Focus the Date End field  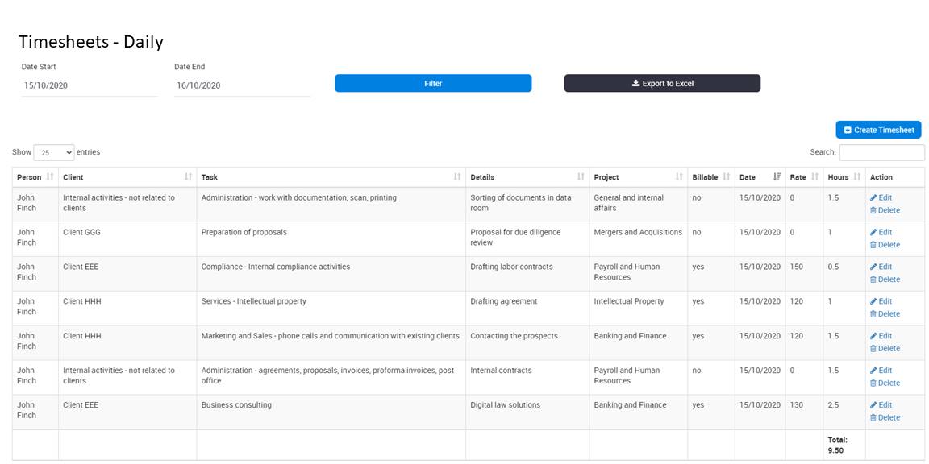pos(242,85)
